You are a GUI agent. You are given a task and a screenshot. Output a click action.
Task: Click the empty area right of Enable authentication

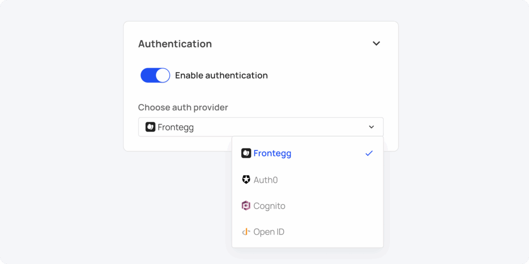click(331, 75)
